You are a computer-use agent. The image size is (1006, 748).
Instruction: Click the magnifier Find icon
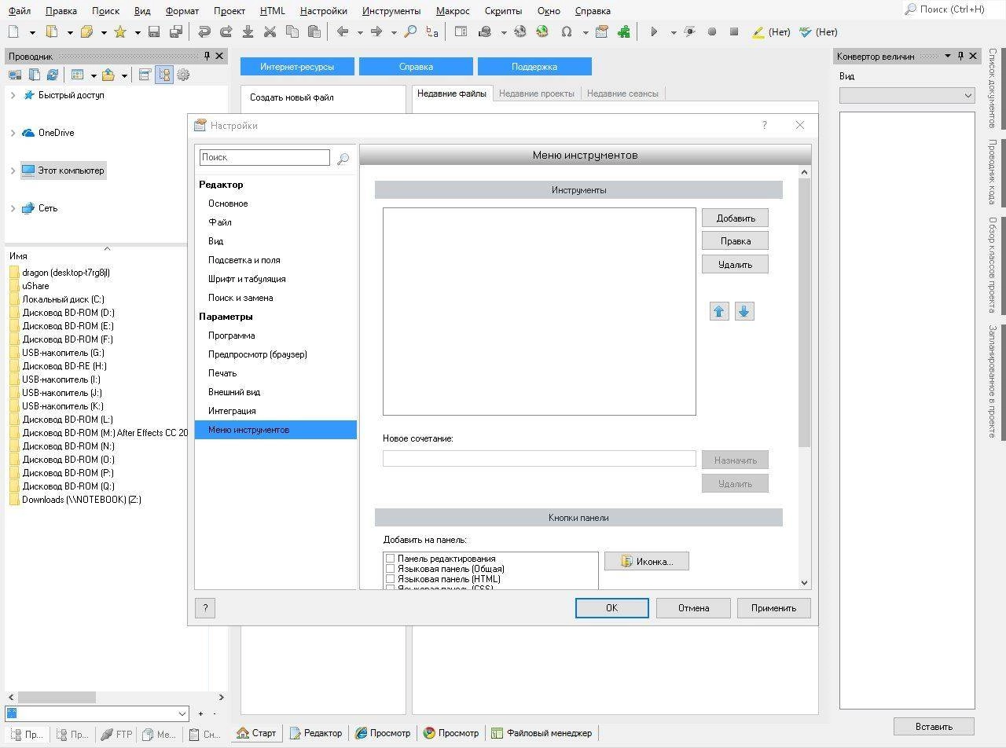(x=410, y=32)
